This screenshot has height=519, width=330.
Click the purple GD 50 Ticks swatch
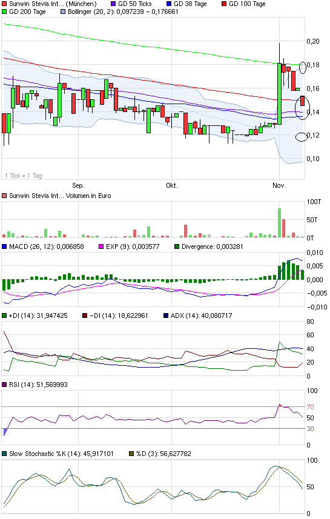(113, 4)
